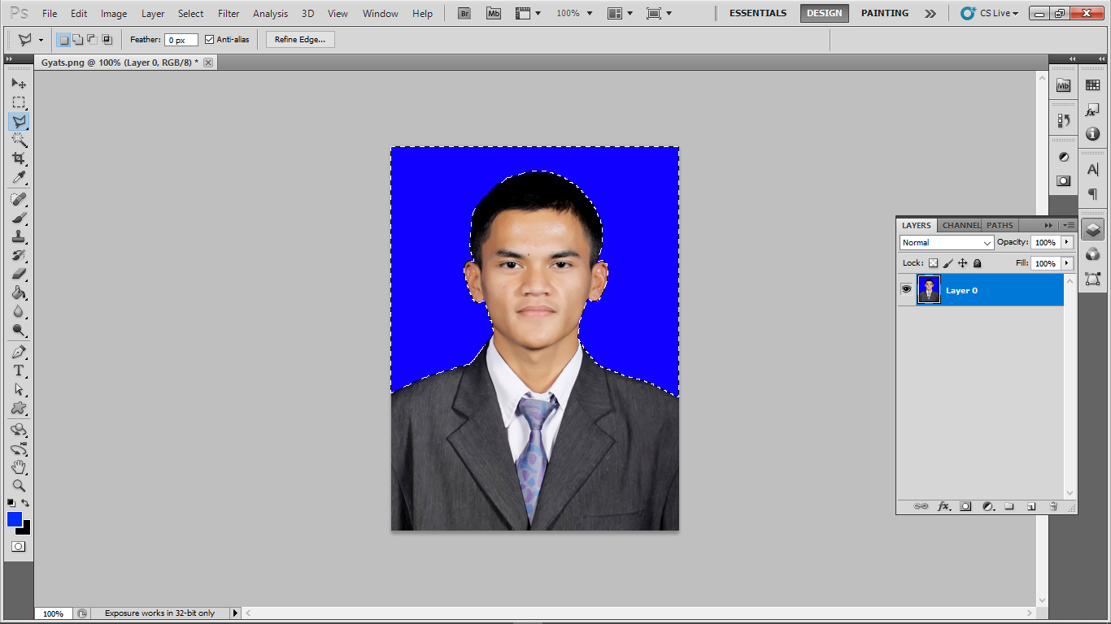The width and height of the screenshot is (1111, 624).
Task: Open the tool preset picker arrow
Action: (41, 40)
